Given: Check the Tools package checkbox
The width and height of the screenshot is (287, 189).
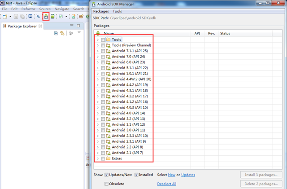Looking at the screenshot, I should pos(103,40).
